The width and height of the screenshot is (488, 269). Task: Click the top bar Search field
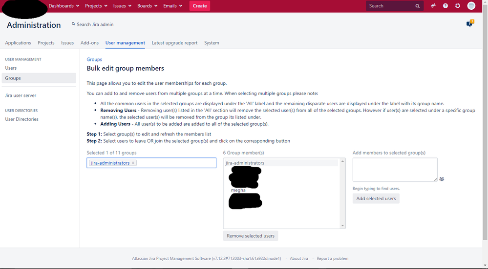[x=395, y=6]
